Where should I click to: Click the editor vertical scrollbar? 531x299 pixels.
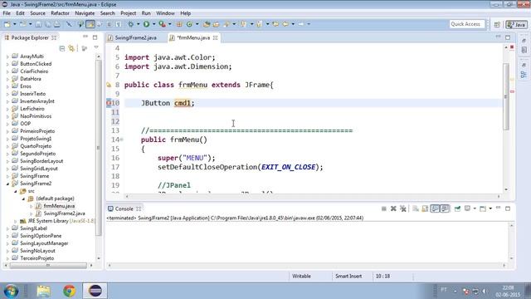506,96
